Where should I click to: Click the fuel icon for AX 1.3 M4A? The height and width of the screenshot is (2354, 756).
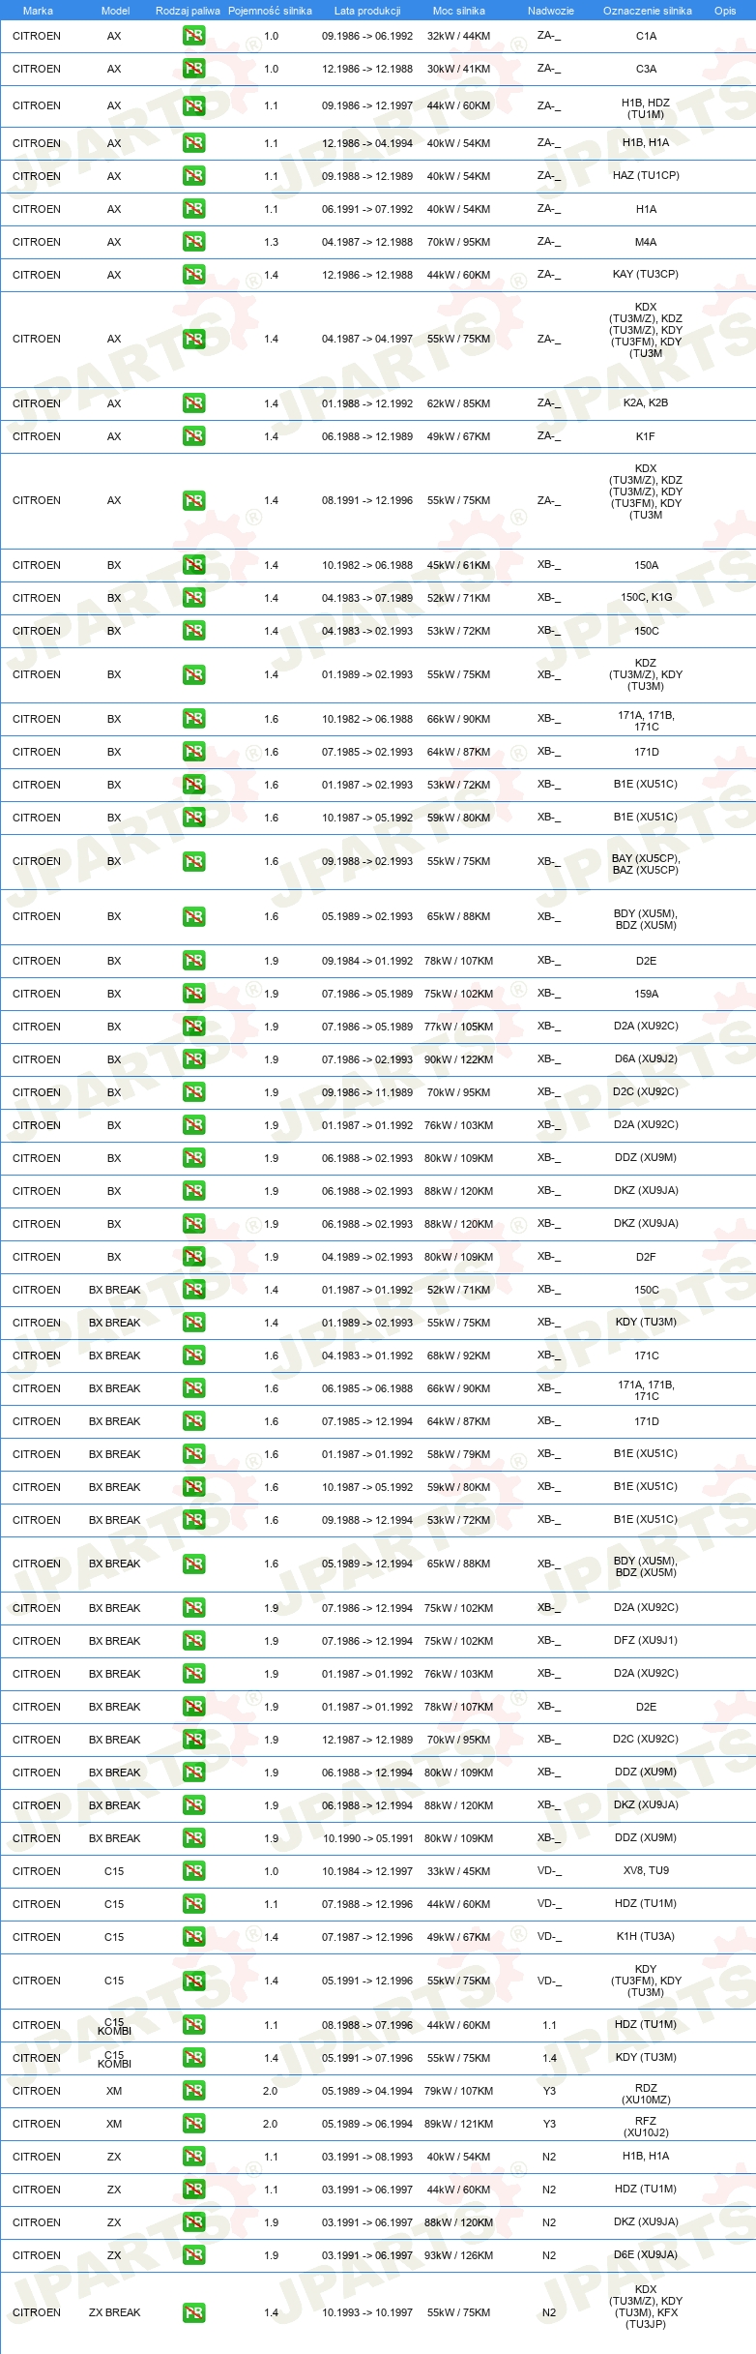click(x=194, y=242)
